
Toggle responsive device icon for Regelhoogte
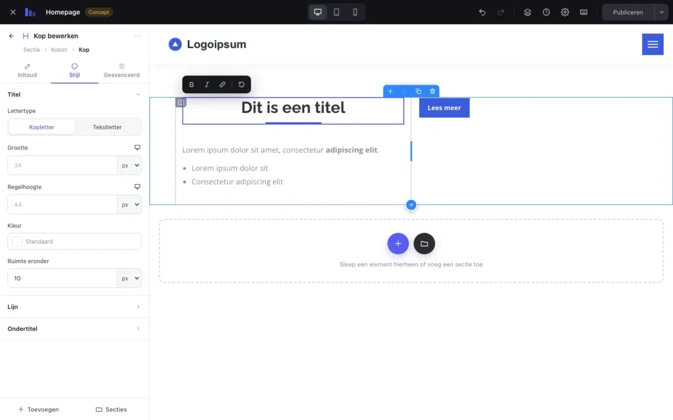pyautogui.click(x=137, y=187)
